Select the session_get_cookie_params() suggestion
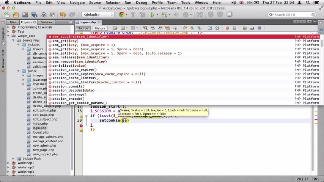Screen dimensions: 324x182 pyautogui.click(x=183, y=103)
